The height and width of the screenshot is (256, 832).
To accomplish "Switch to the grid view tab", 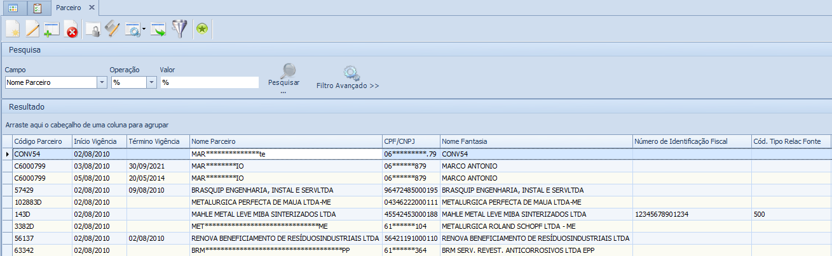I will click(x=13, y=8).
